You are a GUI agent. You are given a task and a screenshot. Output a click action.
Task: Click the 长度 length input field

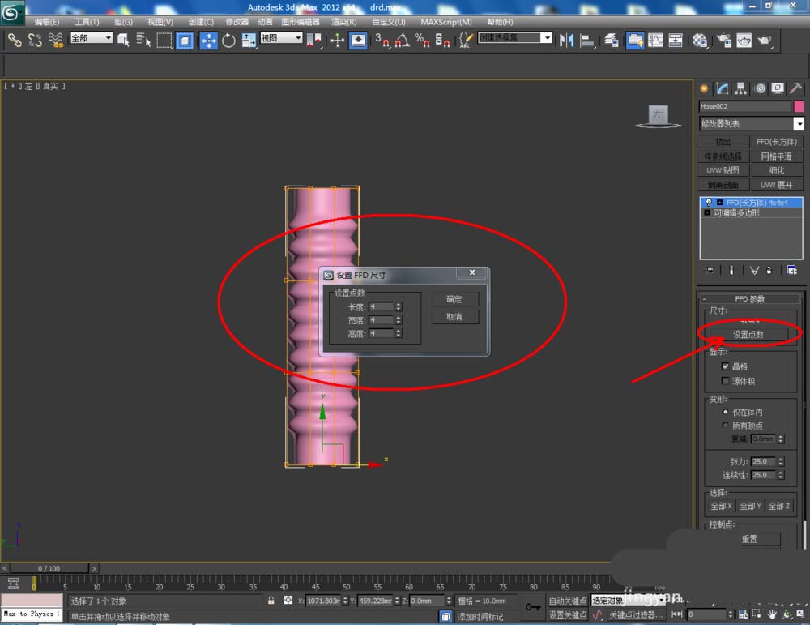click(381, 307)
